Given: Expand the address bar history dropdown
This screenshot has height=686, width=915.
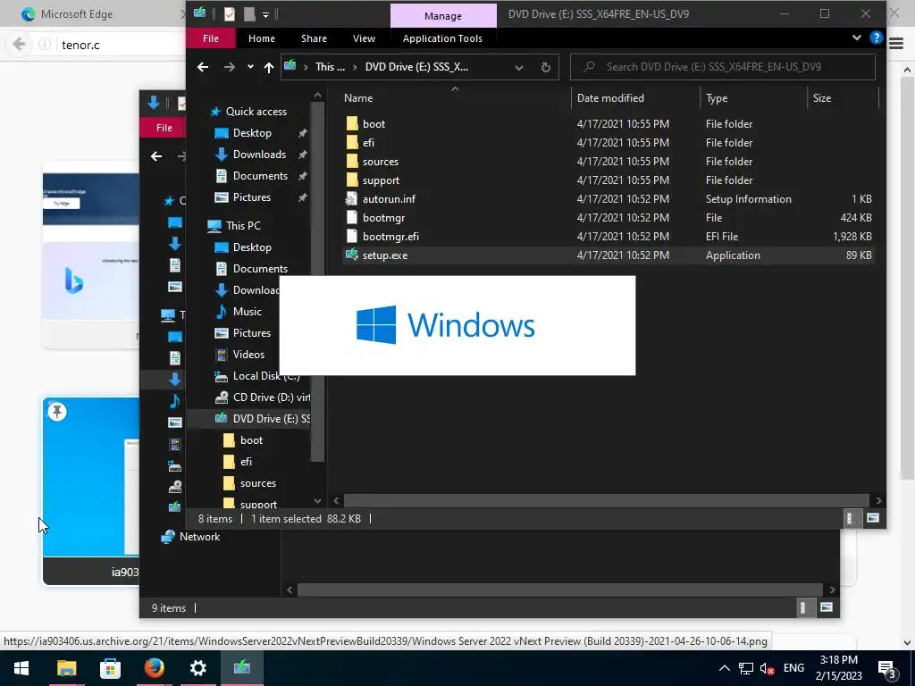Looking at the screenshot, I should coord(519,67).
